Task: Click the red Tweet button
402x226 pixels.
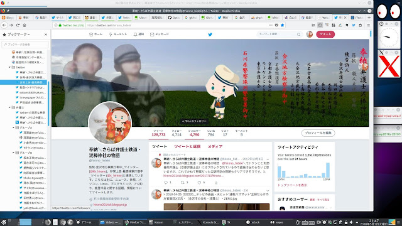Action: click(325, 34)
